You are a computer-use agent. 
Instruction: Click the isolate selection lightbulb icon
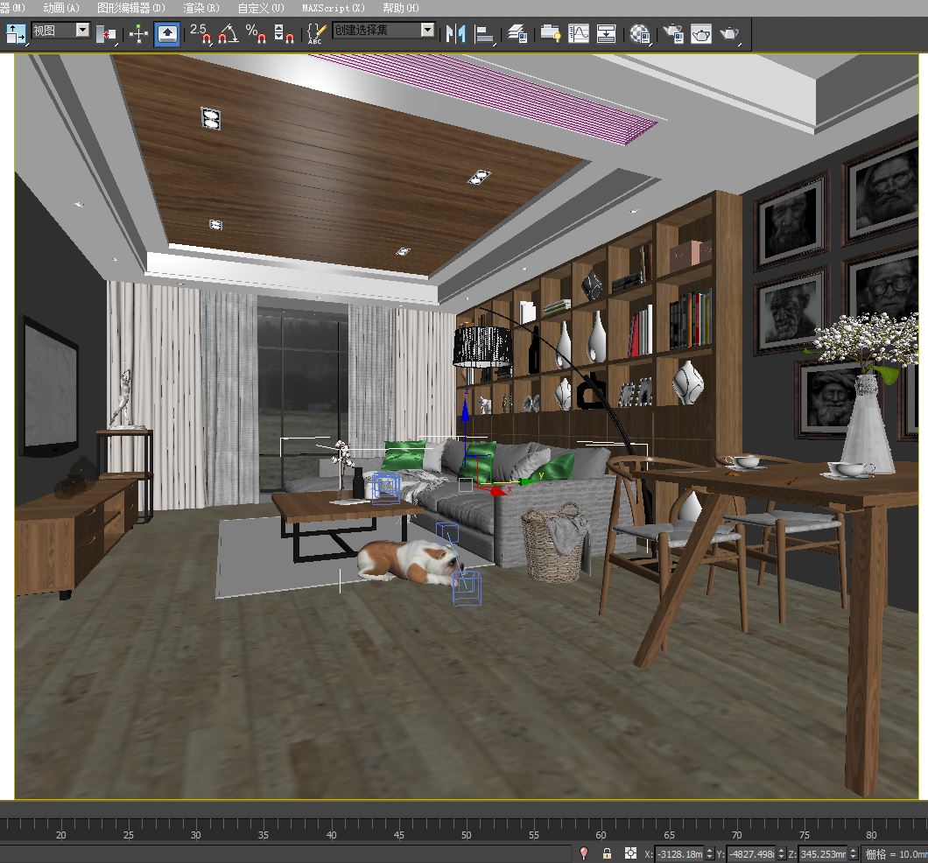[x=584, y=853]
